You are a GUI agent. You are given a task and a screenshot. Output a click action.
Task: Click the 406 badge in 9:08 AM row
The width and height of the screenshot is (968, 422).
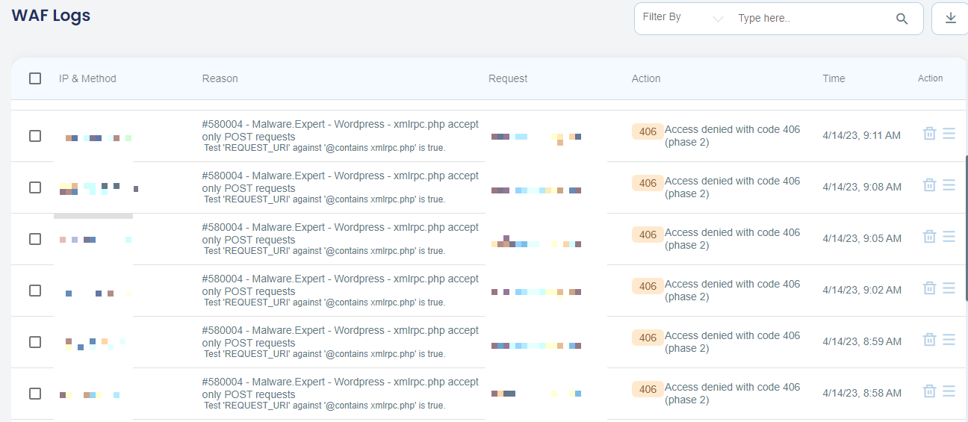click(x=648, y=183)
